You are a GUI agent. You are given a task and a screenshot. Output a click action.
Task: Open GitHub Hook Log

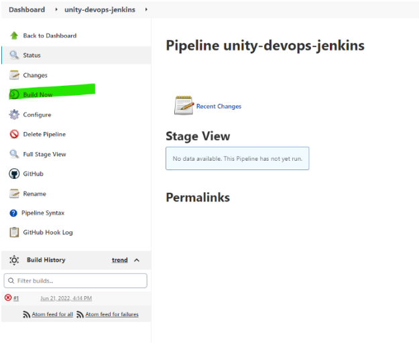[x=48, y=232]
